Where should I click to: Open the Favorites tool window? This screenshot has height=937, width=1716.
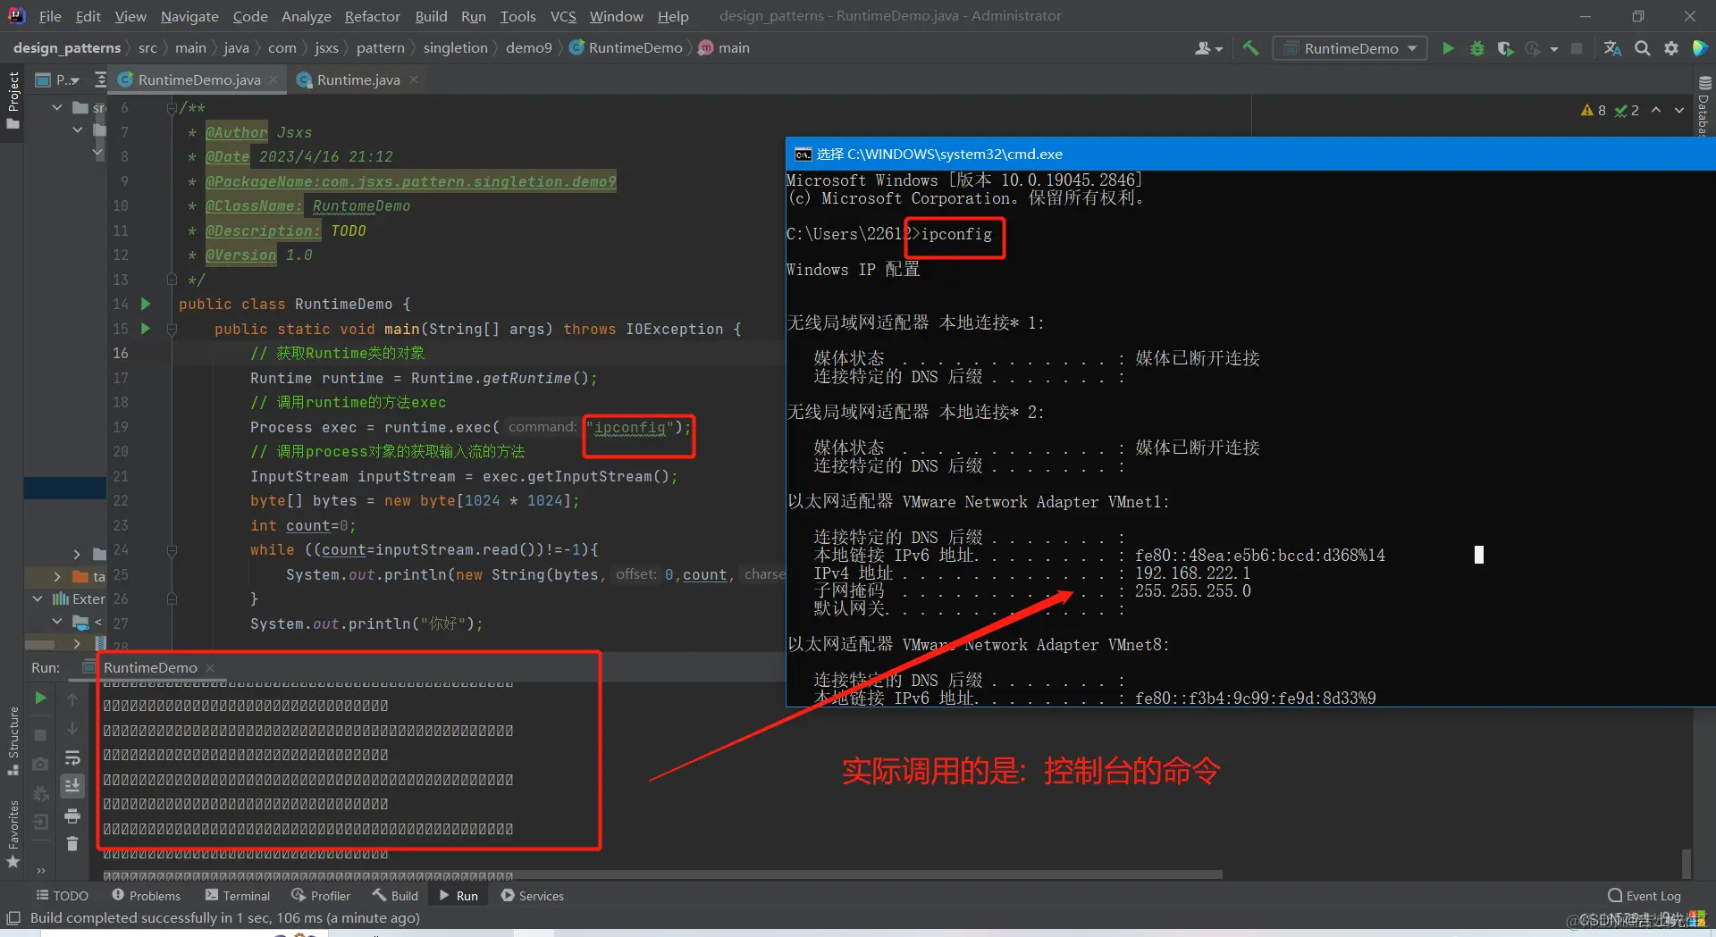[x=13, y=833]
